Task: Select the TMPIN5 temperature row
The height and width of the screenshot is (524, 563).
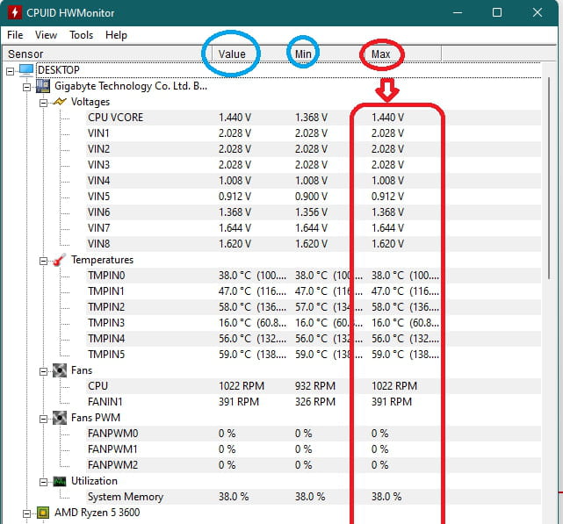Action: coord(313,355)
